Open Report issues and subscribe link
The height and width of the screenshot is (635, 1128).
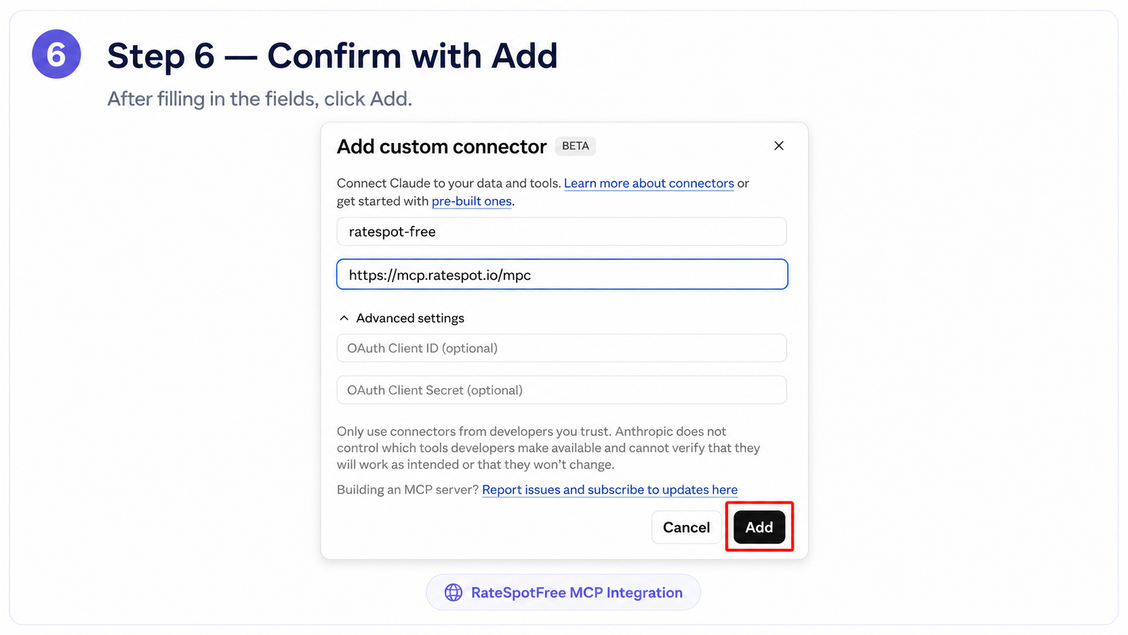[x=610, y=490]
